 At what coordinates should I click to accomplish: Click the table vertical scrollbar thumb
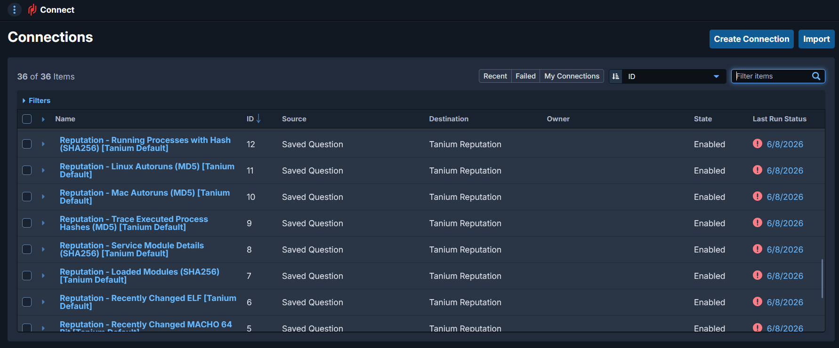(x=822, y=278)
